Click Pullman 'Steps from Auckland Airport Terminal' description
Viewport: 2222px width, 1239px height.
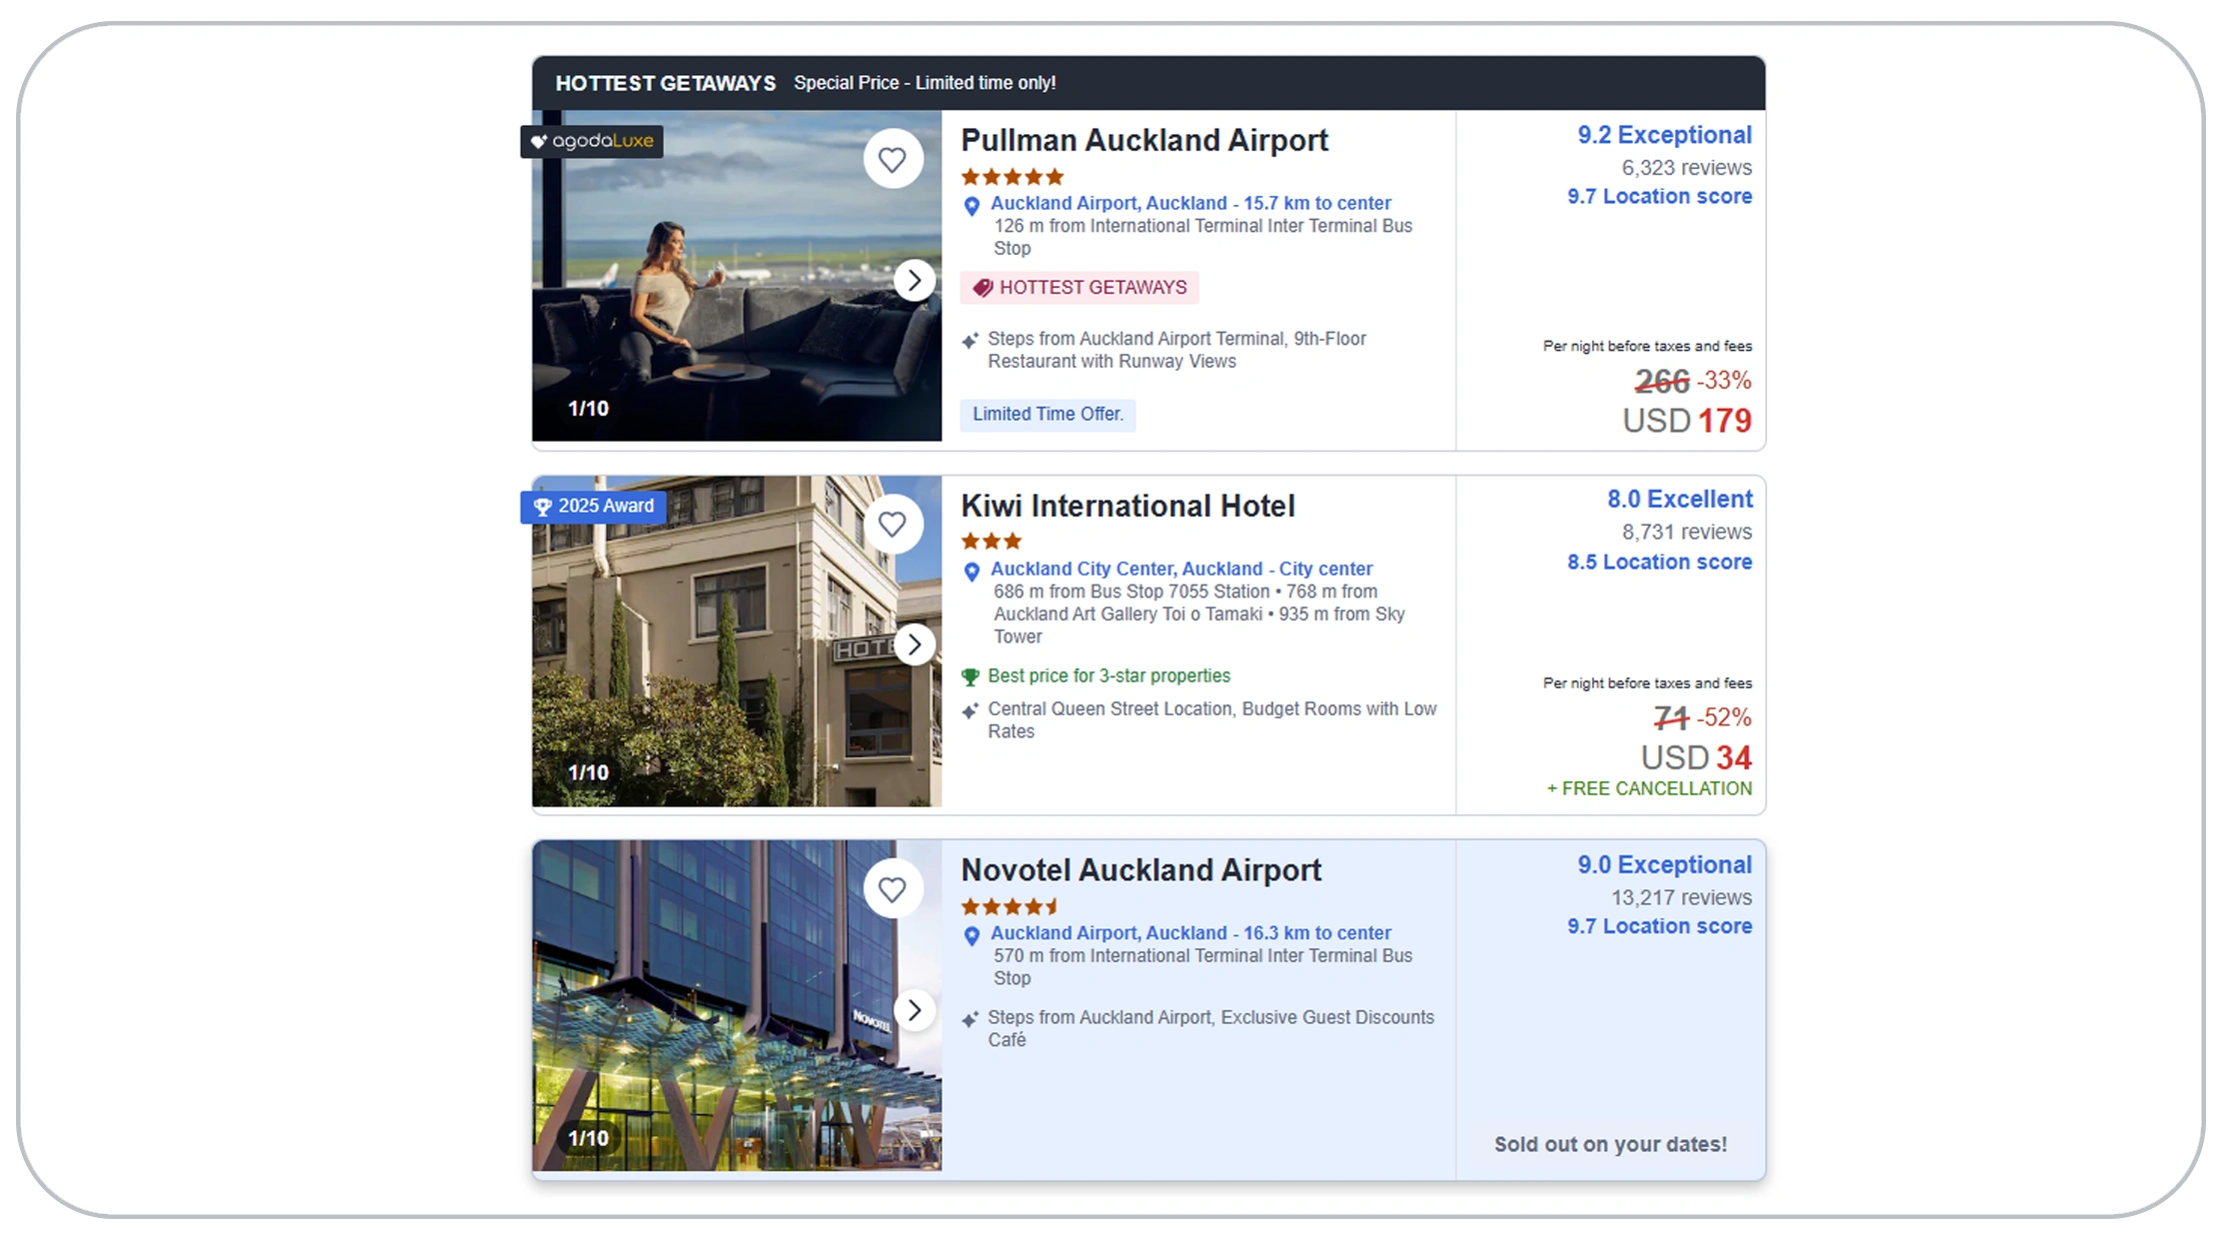(1177, 351)
